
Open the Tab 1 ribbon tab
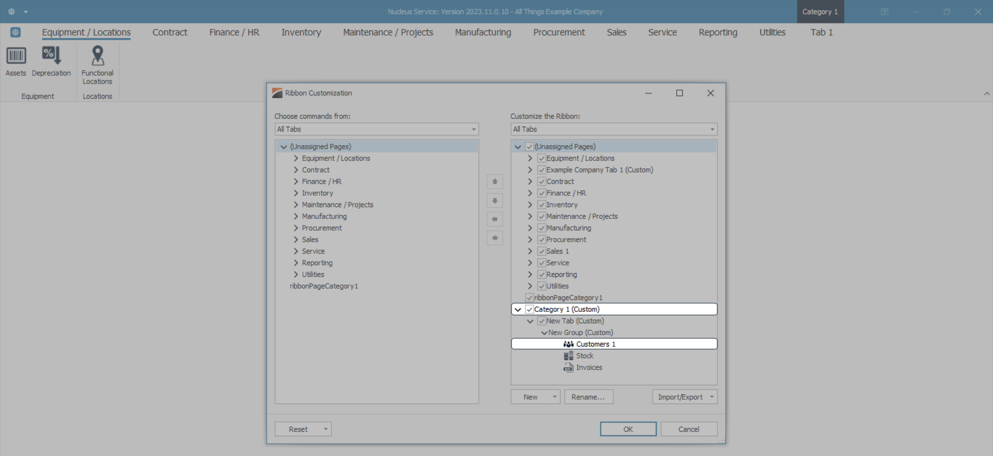(x=821, y=33)
